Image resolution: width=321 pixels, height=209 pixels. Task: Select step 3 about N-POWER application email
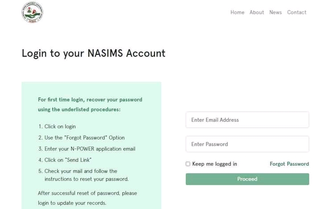pyautogui.click(x=87, y=149)
